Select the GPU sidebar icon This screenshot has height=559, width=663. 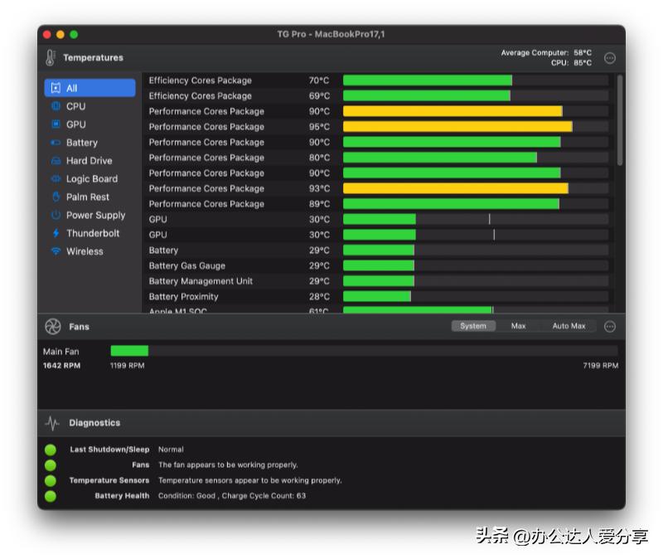tap(56, 124)
